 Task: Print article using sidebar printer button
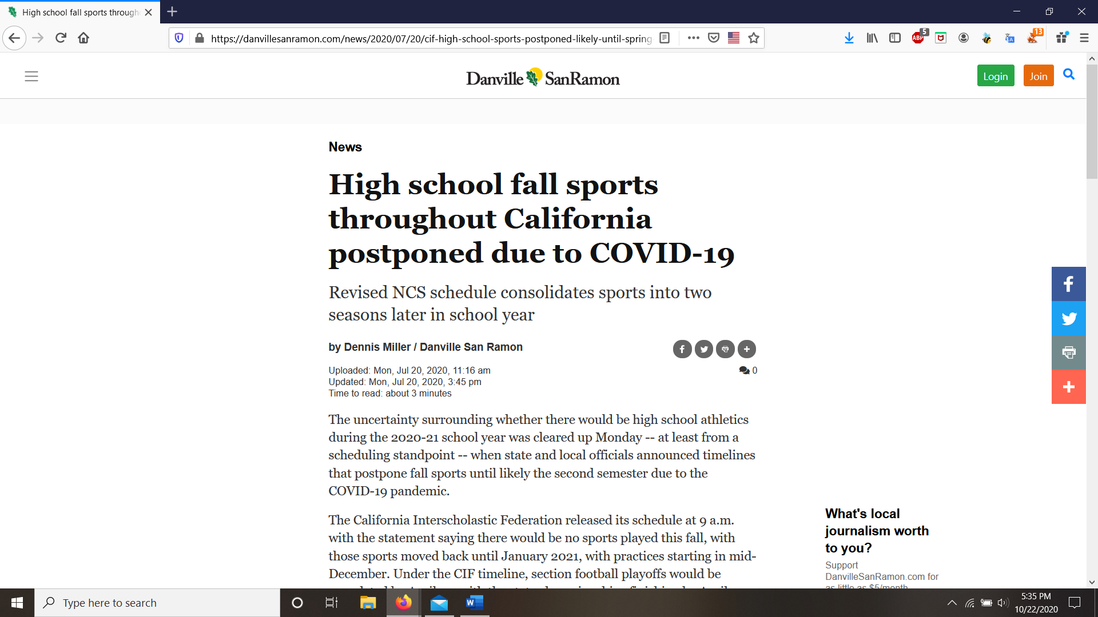tap(1068, 352)
